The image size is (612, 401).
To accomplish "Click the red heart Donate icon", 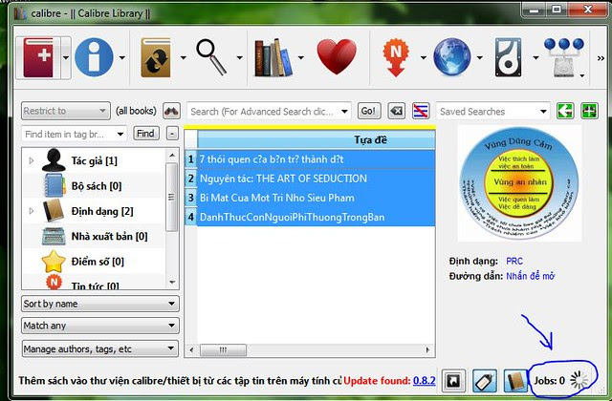I will (337, 57).
